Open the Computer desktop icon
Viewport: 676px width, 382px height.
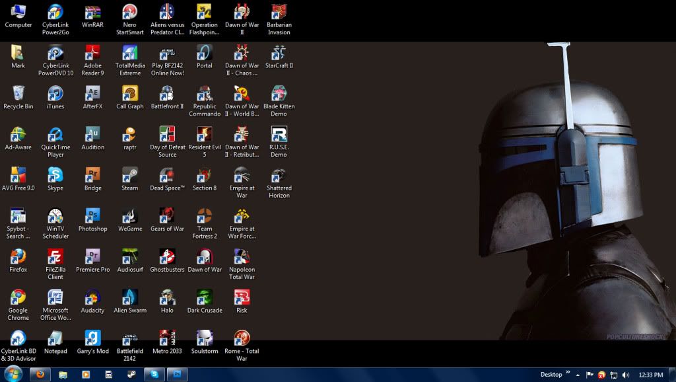click(18, 16)
